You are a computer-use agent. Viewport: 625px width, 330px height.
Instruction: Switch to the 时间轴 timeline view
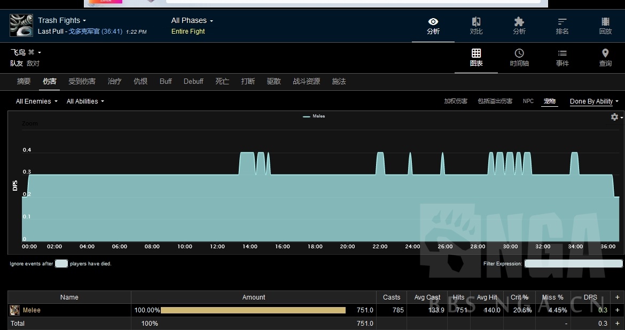pos(519,58)
